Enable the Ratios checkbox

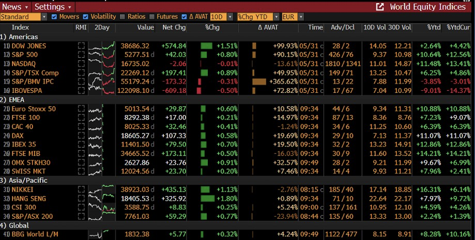[x=122, y=17]
